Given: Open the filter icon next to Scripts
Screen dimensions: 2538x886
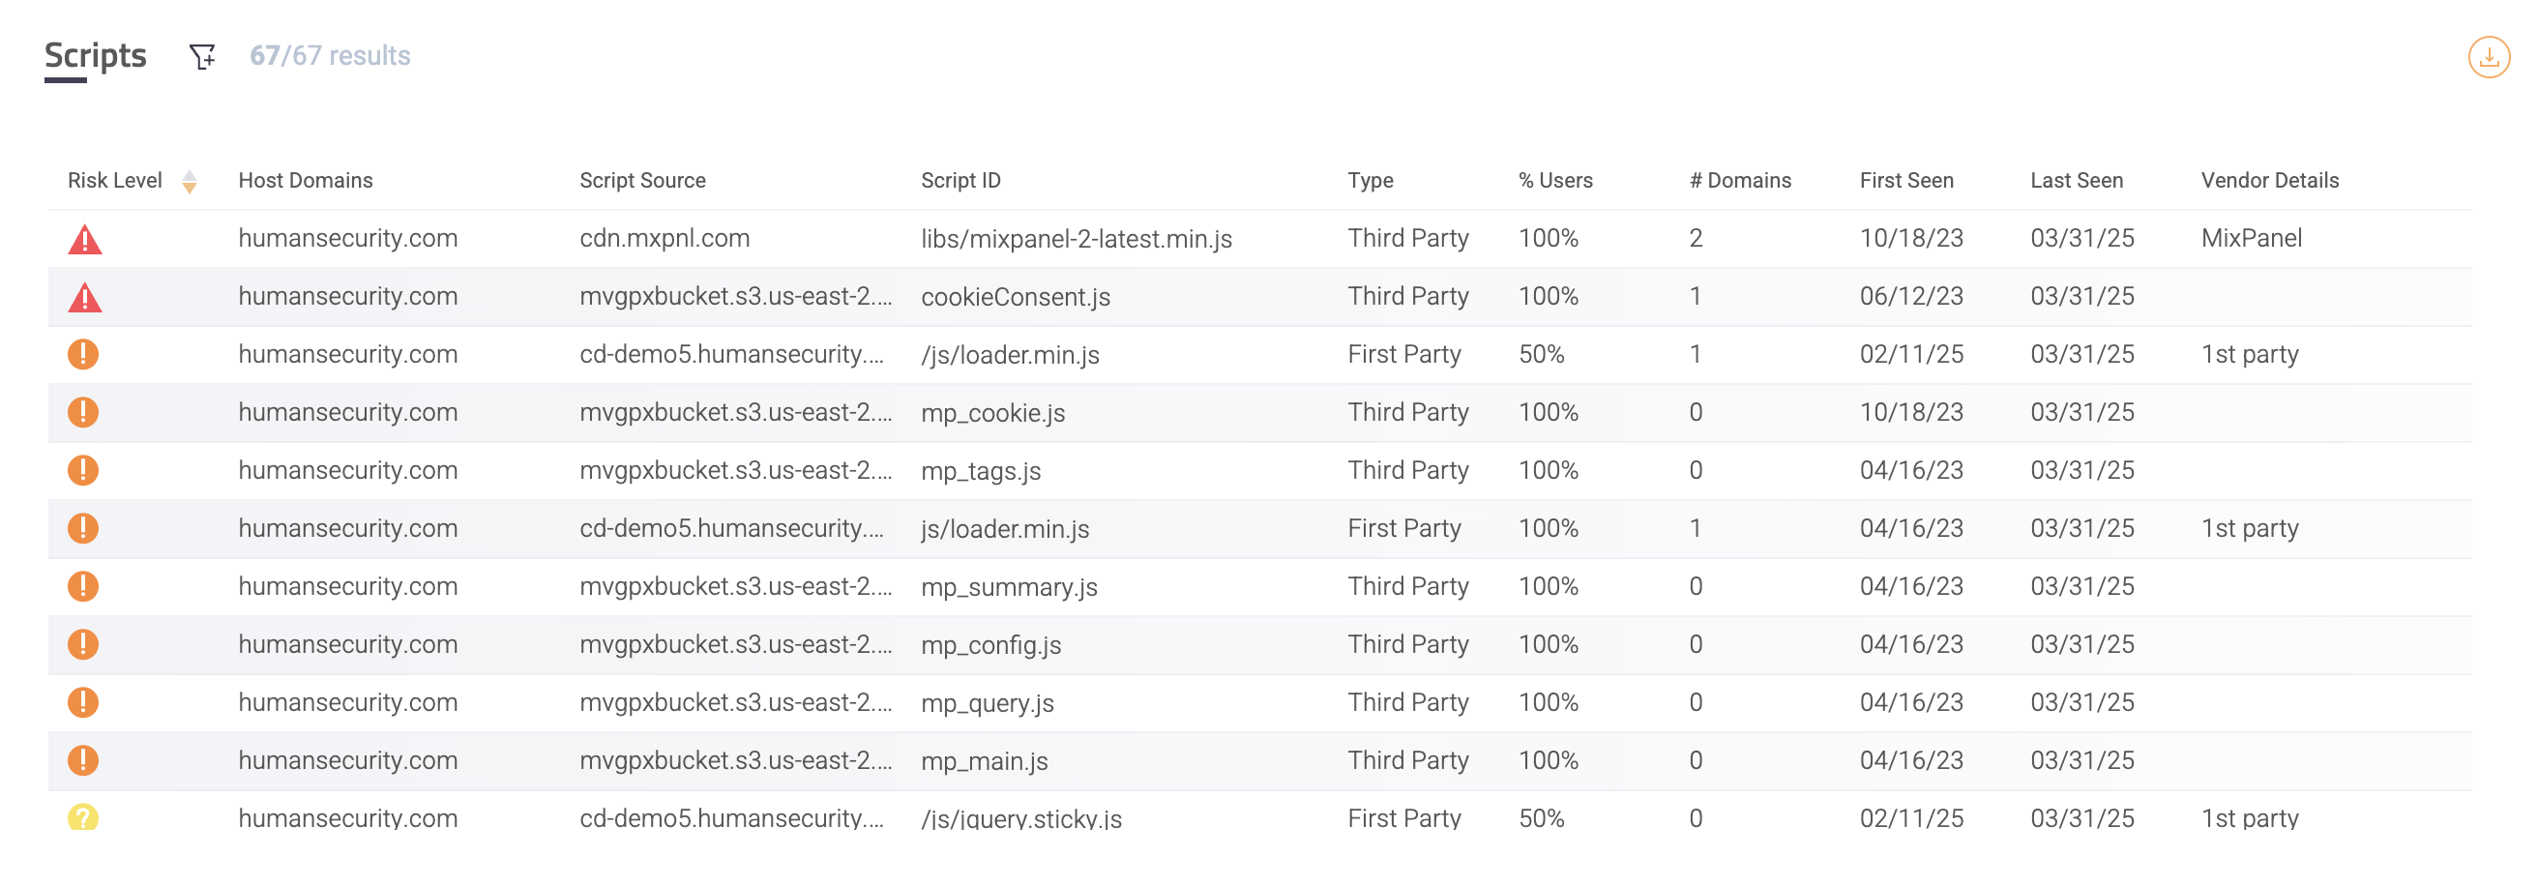Looking at the screenshot, I should 202,56.
